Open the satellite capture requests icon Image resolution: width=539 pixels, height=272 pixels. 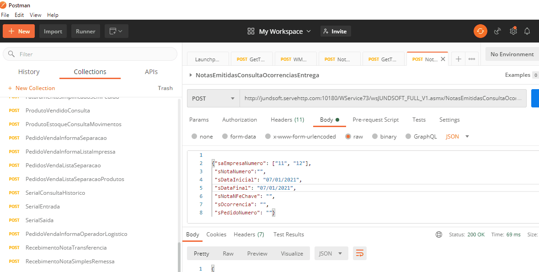click(497, 31)
